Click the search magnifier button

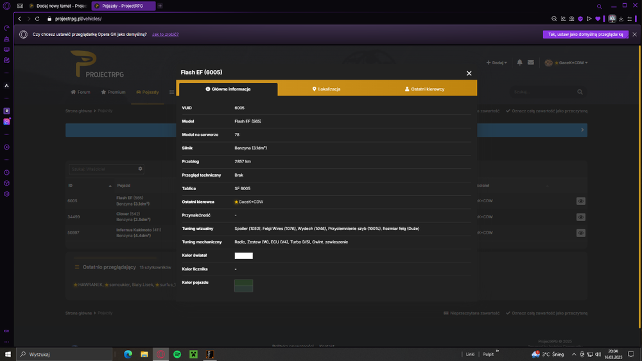pyautogui.click(x=580, y=92)
